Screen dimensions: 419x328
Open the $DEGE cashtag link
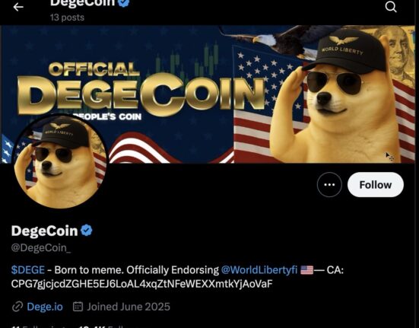point(28,270)
